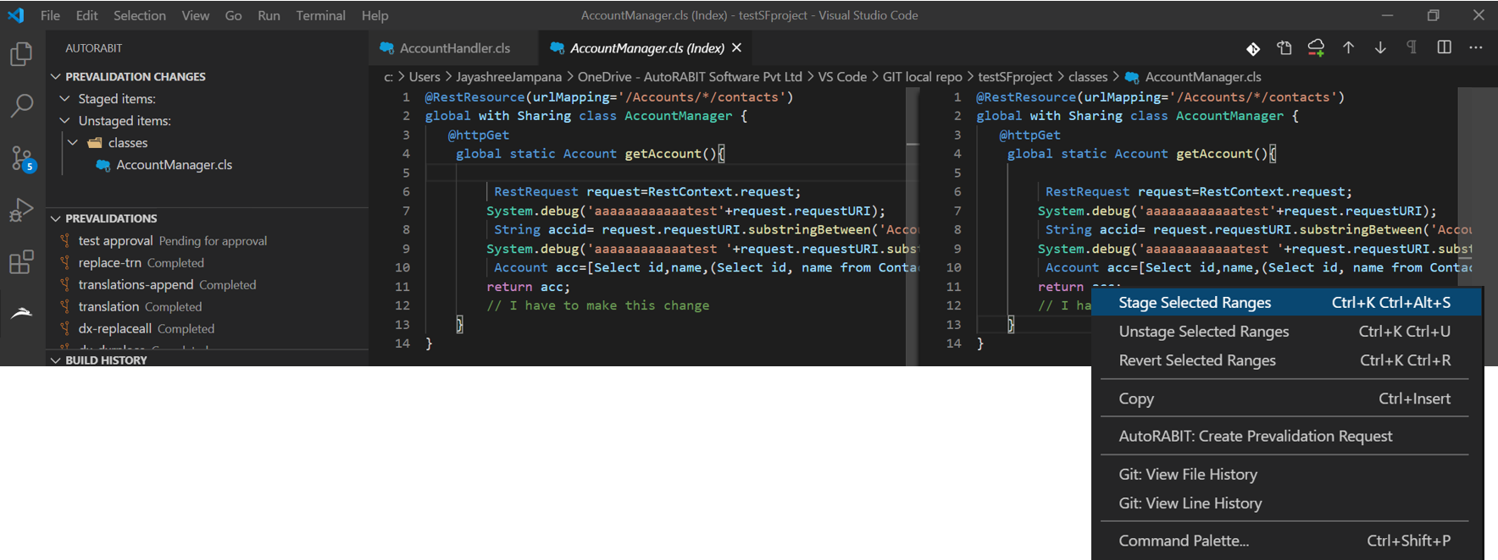Screen dimensions: 1498x560
Task: Select the AccountManager.cls (Index) tab
Action: tap(646, 48)
